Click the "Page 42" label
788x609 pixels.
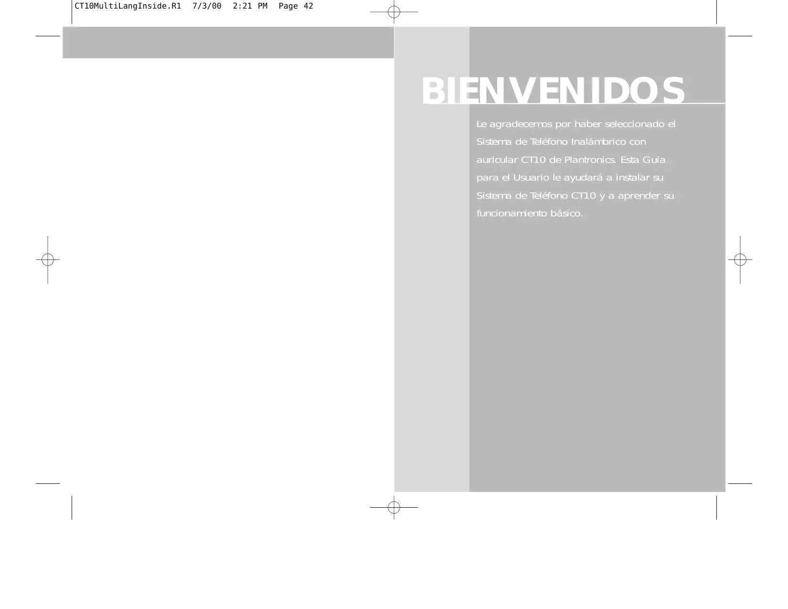click(x=296, y=6)
